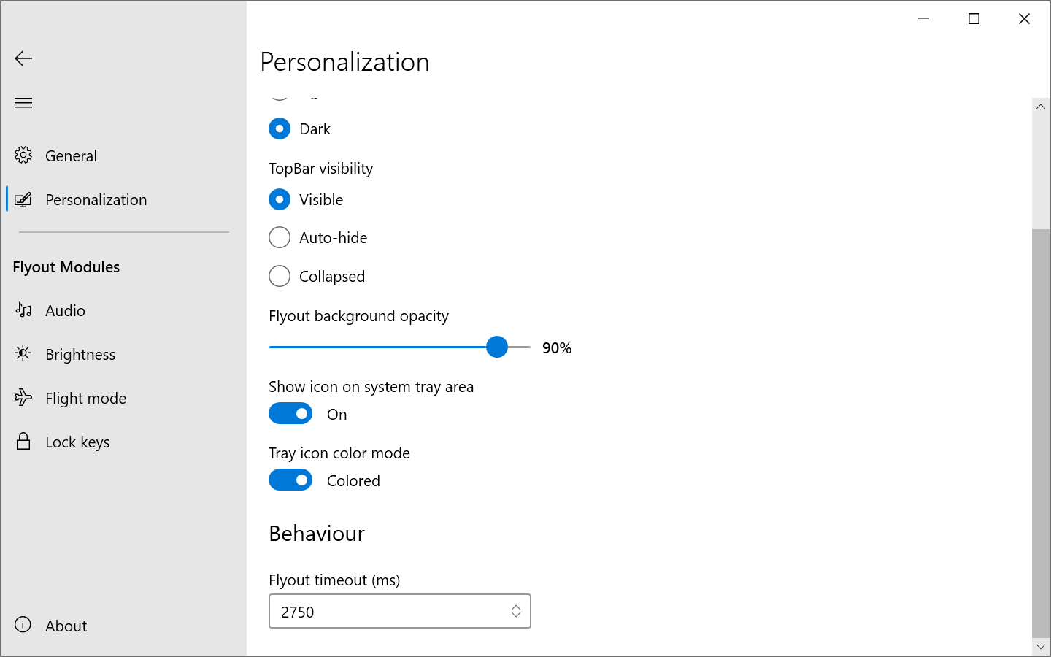Open About via the info icon
Screen dimensions: 1051x657
[x=23, y=625]
